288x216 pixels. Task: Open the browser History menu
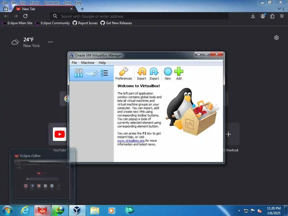click(35, 3)
